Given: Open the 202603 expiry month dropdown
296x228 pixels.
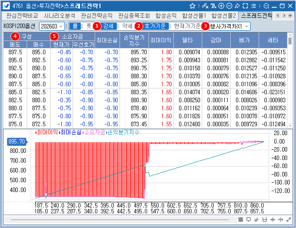Looking at the screenshot, I should click(x=52, y=26).
